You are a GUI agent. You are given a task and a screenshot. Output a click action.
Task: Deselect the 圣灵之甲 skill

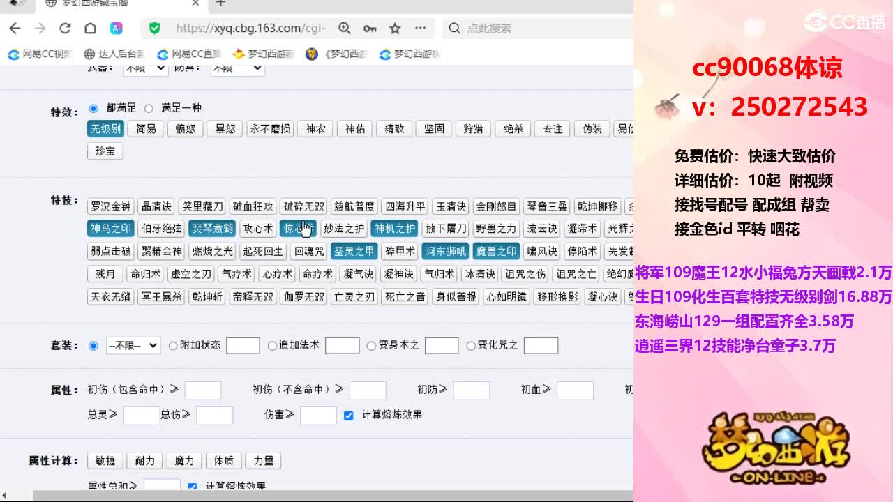[354, 251]
